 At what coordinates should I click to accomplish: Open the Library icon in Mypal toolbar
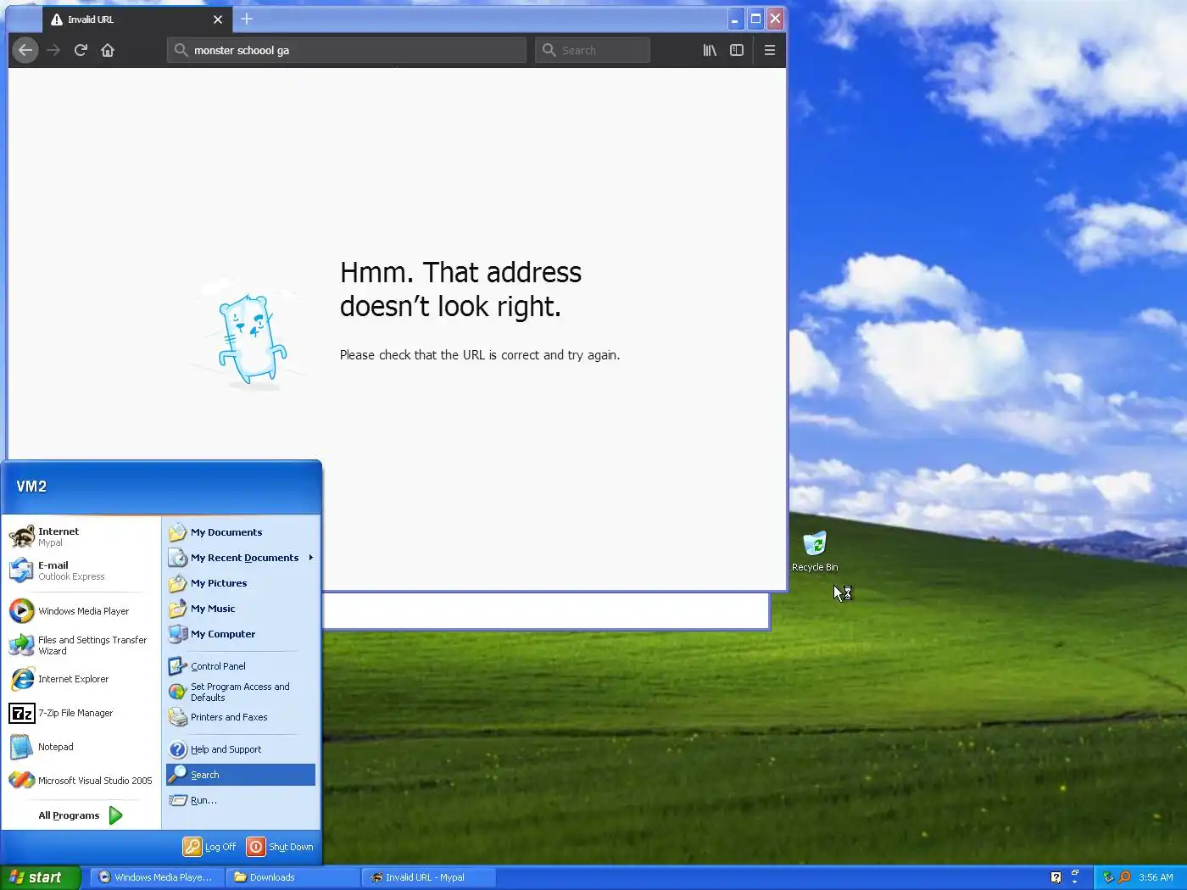pos(710,50)
